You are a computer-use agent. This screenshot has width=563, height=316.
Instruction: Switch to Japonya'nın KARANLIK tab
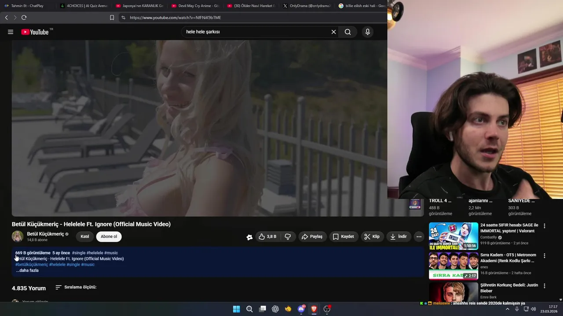click(139, 6)
